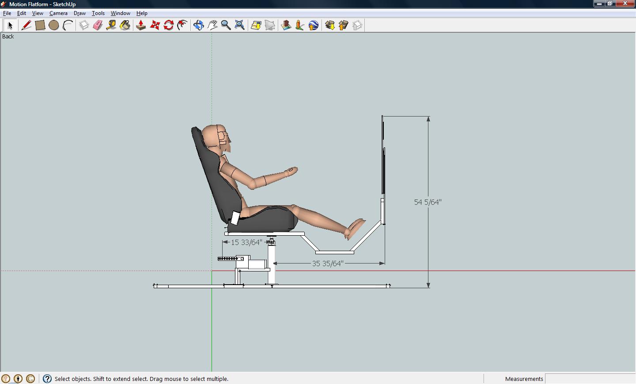The height and width of the screenshot is (384, 636).
Task: Click the Instructor help question-mark icon
Action: point(47,379)
